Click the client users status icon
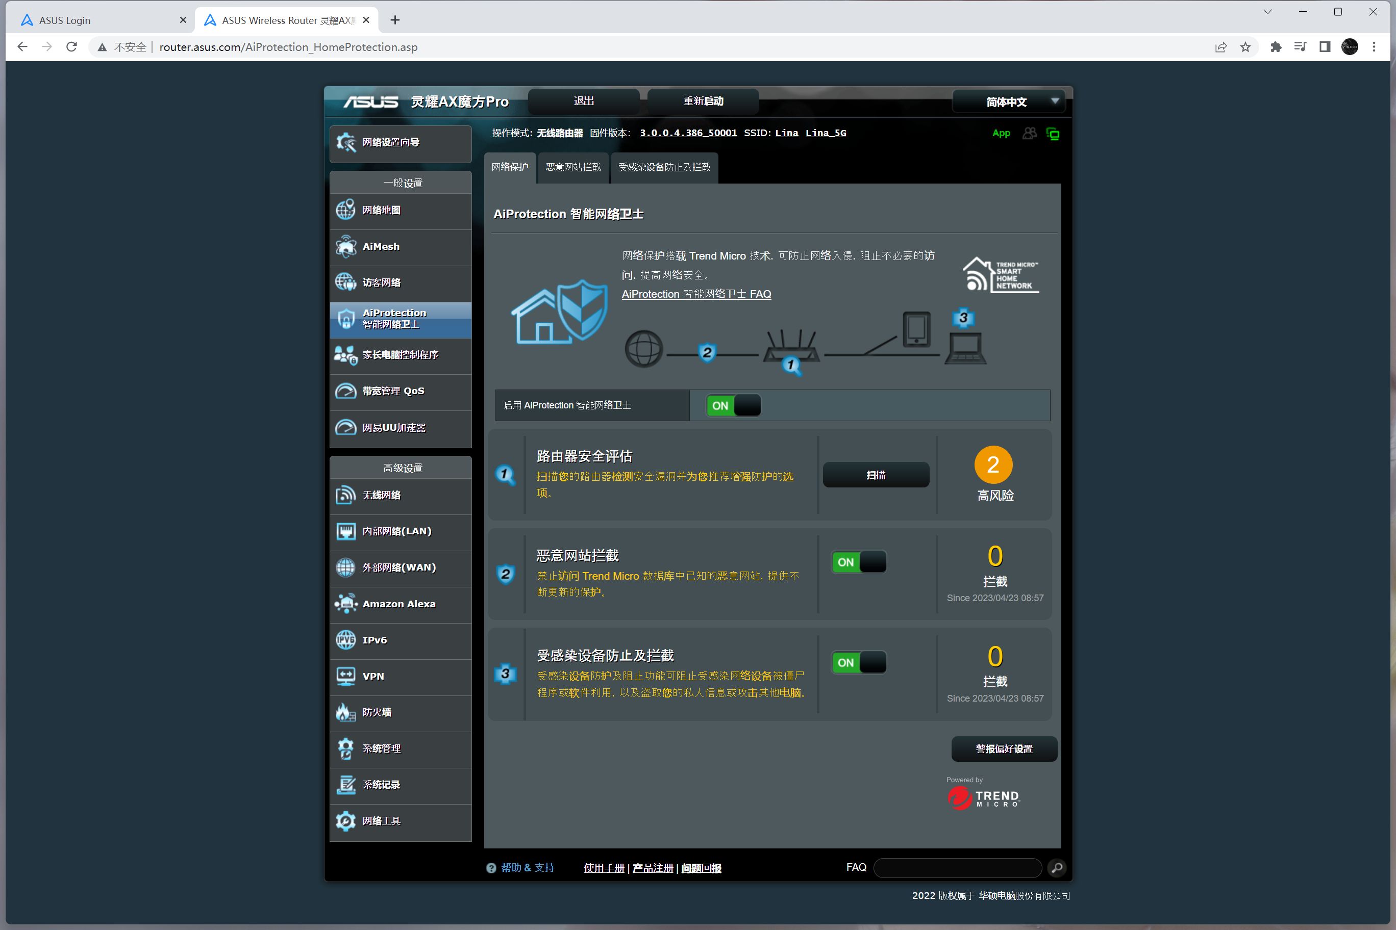Screen dimensions: 1396x930 (1029, 134)
